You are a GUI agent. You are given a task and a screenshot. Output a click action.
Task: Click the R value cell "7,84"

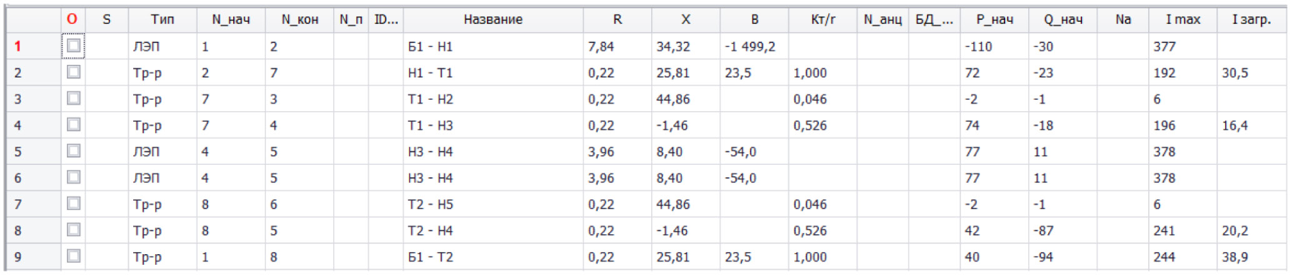pos(601,47)
